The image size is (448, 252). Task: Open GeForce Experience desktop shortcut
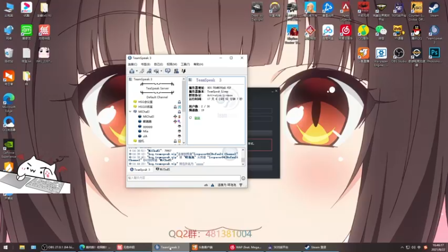click(9, 148)
